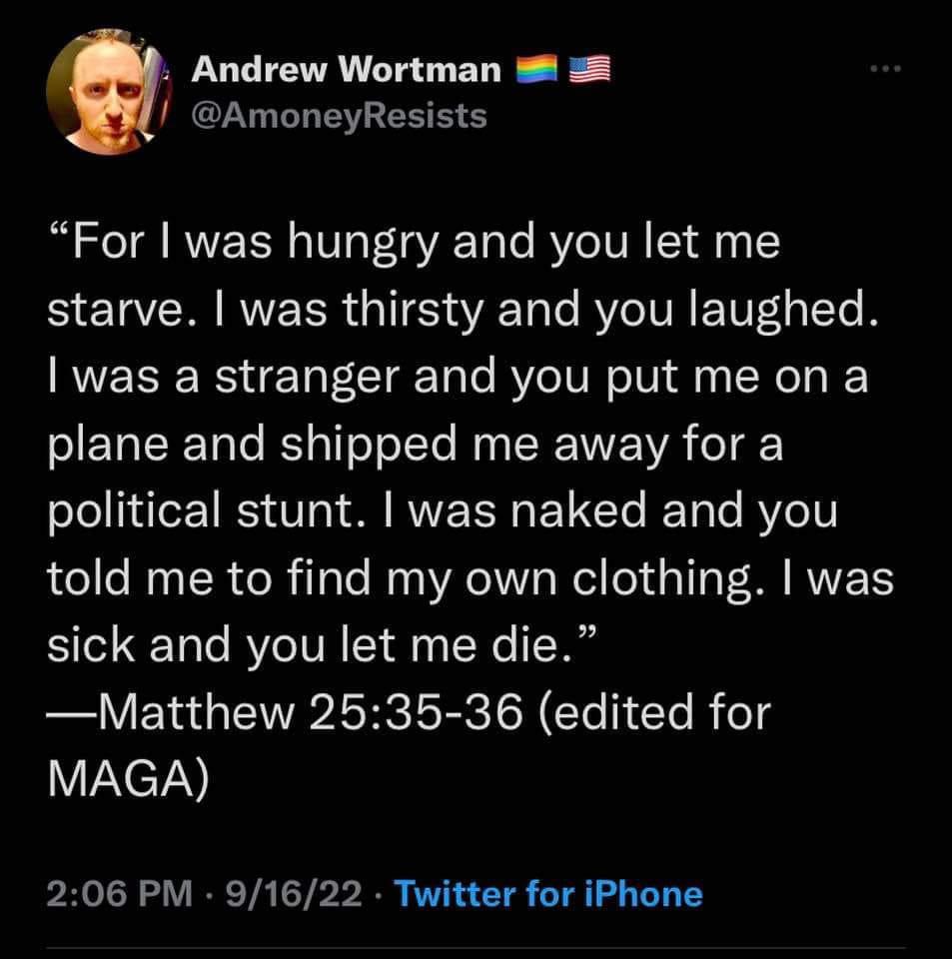Open Andrew Wortman's profile picture
The width and height of the screenshot is (952, 959).
tap(109, 92)
